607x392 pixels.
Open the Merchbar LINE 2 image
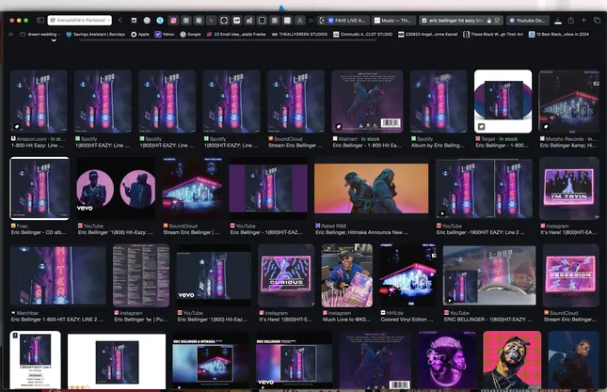click(57, 275)
